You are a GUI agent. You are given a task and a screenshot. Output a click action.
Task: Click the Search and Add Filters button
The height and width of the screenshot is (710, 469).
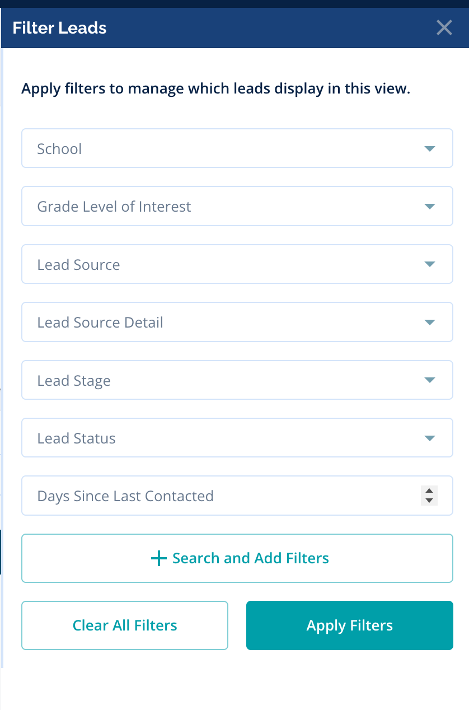tap(237, 558)
